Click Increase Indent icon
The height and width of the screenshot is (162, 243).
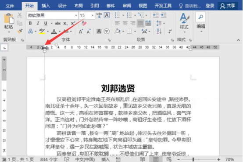point(164,15)
